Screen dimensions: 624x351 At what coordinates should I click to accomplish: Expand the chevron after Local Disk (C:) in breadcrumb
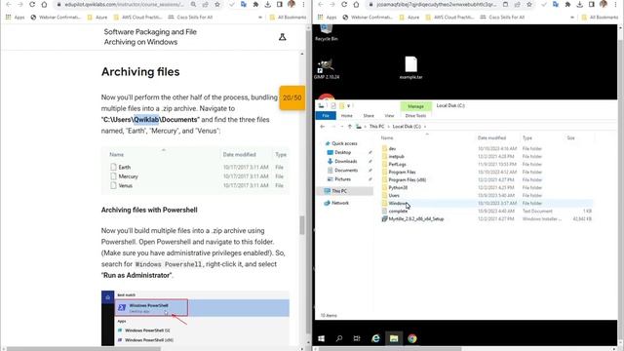425,127
